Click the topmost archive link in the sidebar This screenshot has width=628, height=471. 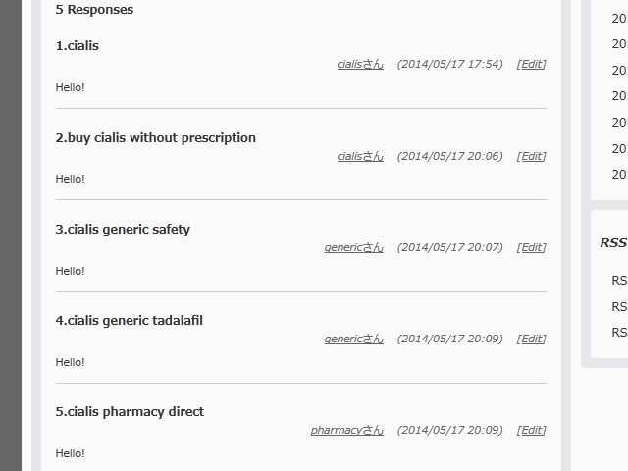pyautogui.click(x=620, y=18)
